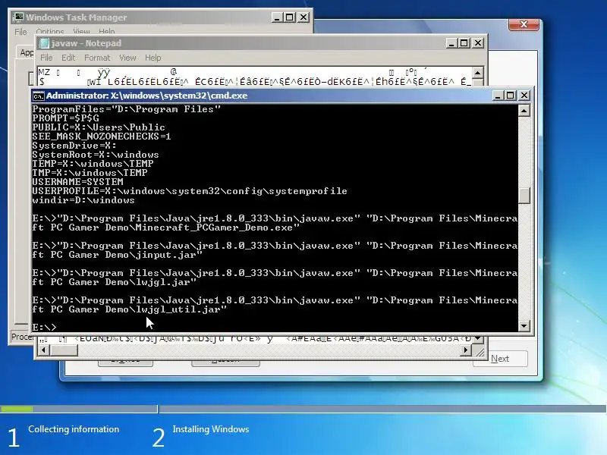
Task: Click the SEE_MASK_NOZONECHECKS=1 line
Action: [x=102, y=136]
